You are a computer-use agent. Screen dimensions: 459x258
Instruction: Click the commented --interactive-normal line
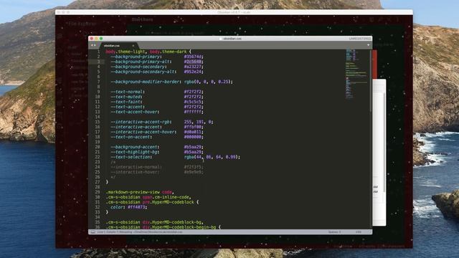pos(157,167)
